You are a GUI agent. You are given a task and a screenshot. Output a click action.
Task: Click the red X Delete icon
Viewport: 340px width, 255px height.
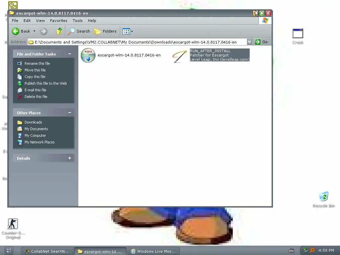(20, 97)
